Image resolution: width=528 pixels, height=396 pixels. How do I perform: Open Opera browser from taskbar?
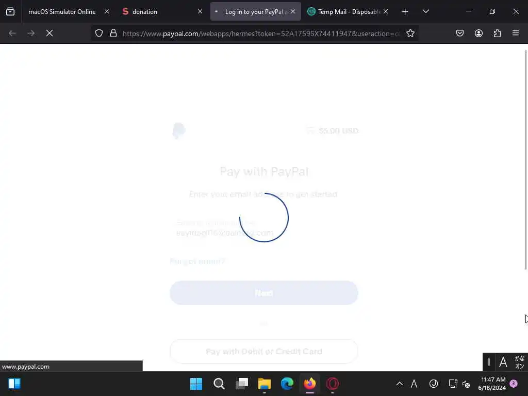(x=333, y=384)
